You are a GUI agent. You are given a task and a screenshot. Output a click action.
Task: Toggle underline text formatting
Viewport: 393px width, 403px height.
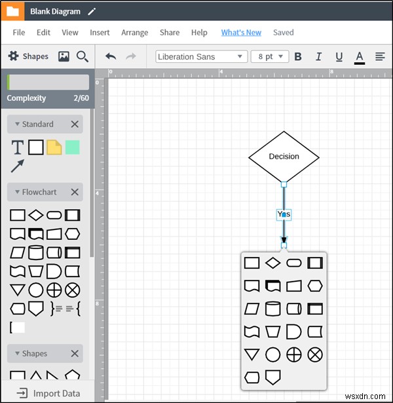(339, 57)
